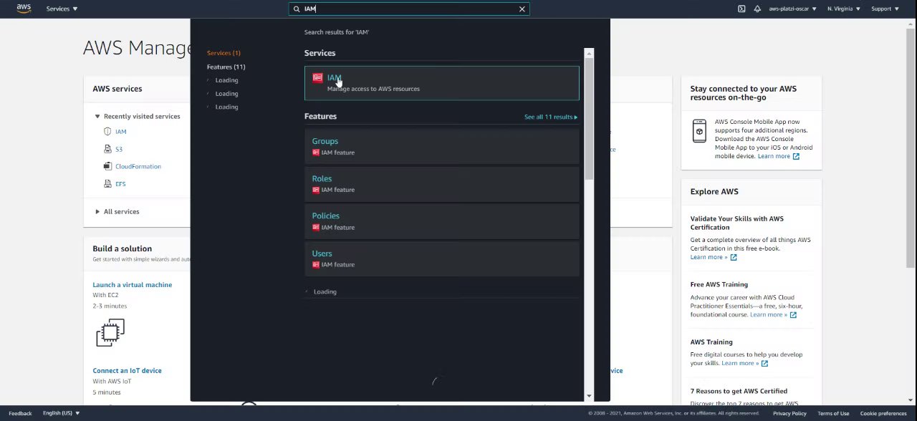Click the search magnifier icon
The image size is (917, 421).
coord(297,9)
